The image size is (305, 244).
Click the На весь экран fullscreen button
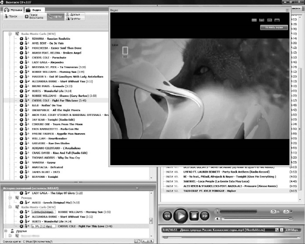point(274,27)
